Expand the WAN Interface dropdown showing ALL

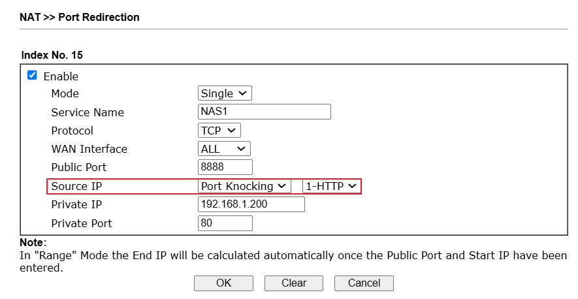224,149
